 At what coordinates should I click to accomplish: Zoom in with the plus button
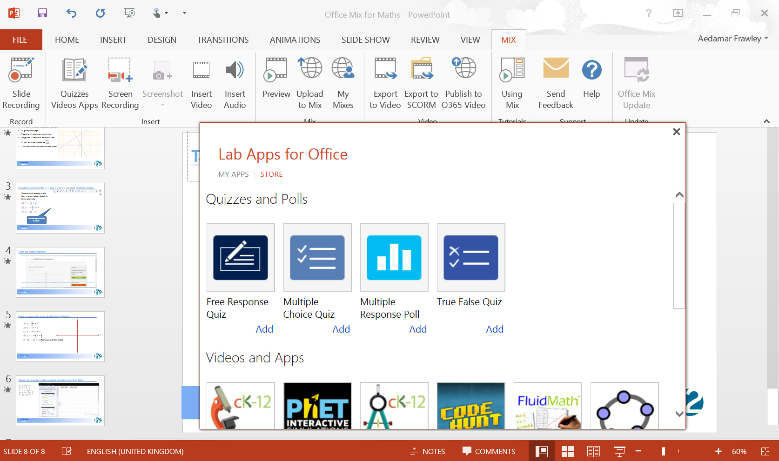(x=719, y=451)
